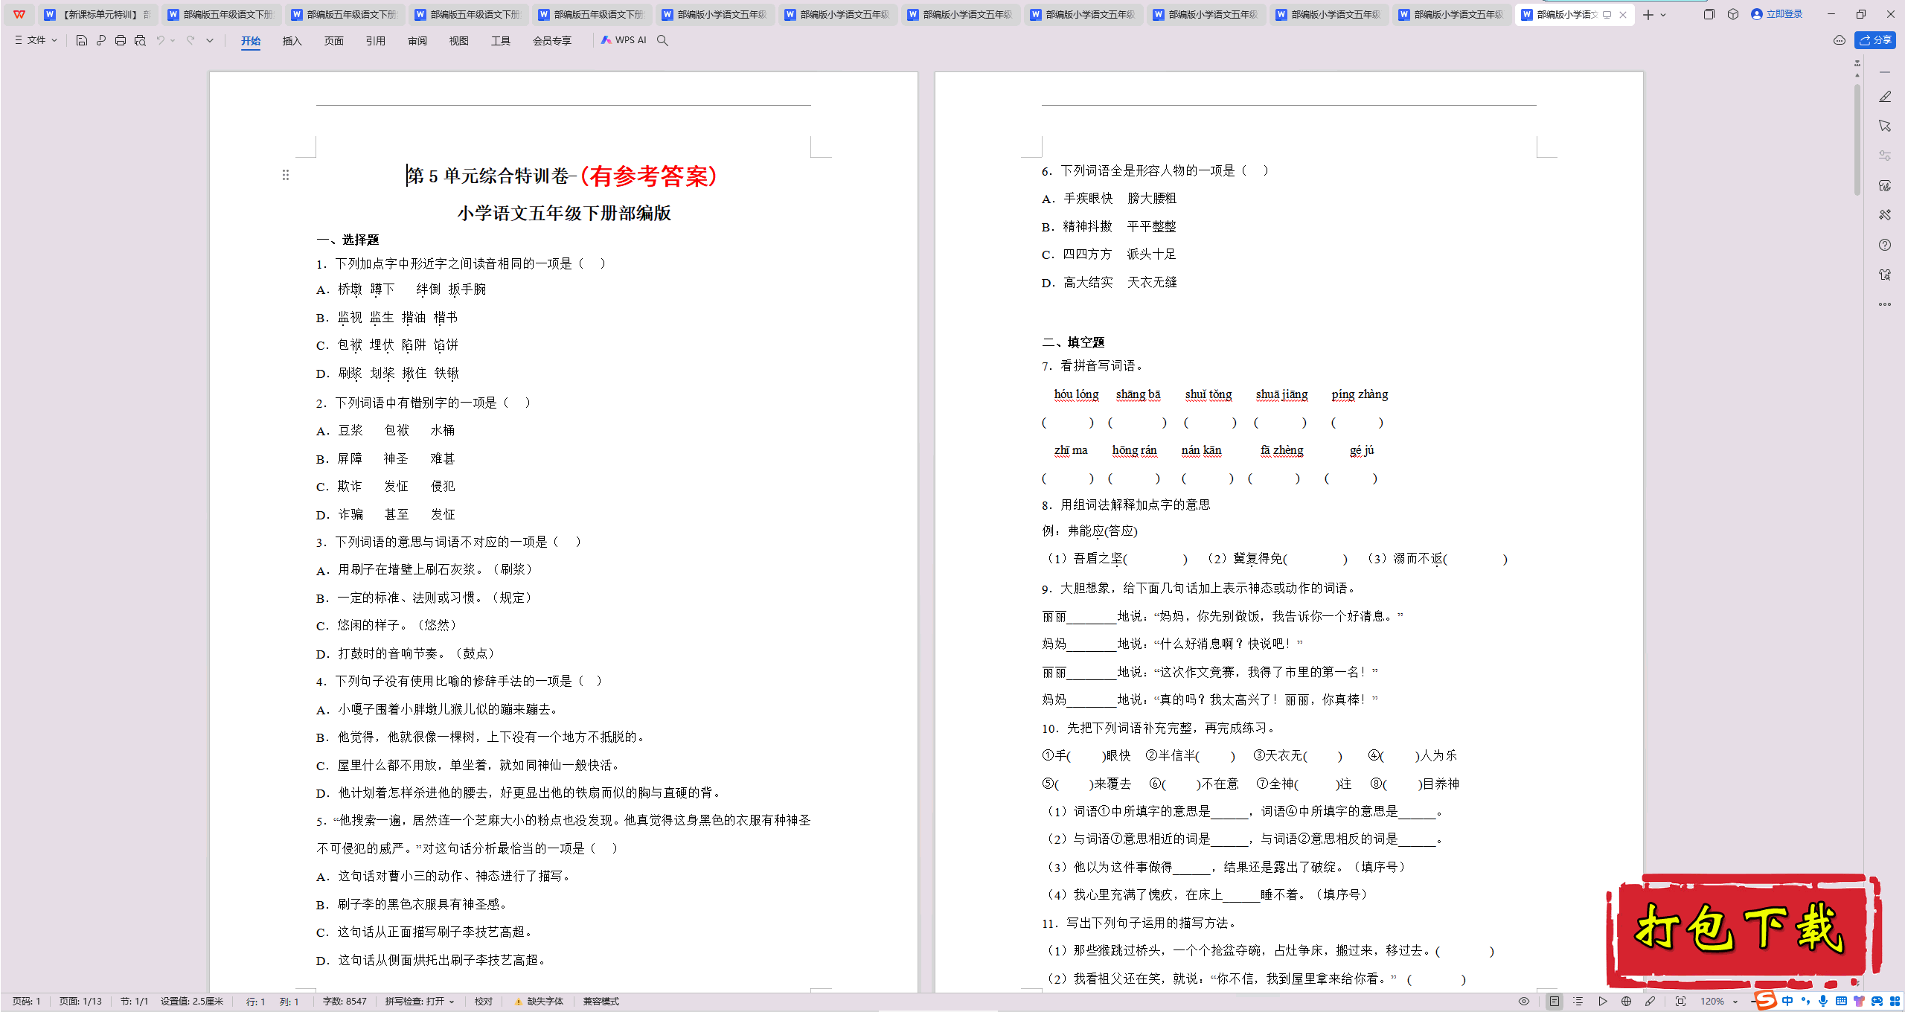Click the blue 分享 share button

pos(1875,40)
